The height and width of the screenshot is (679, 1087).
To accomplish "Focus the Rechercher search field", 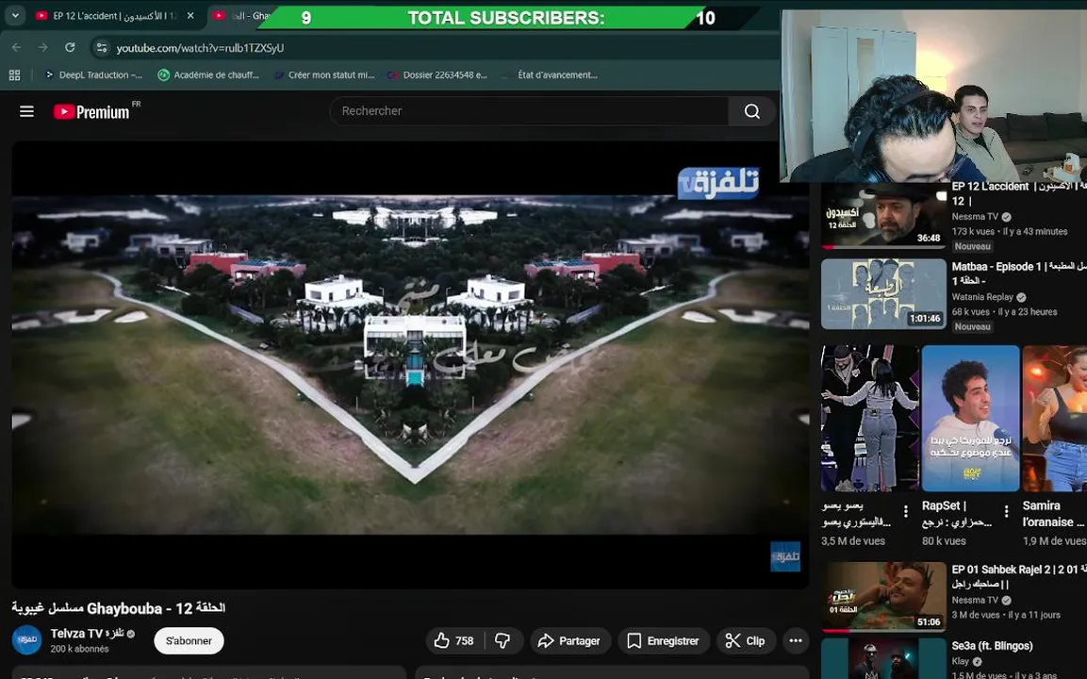I will click(530, 111).
